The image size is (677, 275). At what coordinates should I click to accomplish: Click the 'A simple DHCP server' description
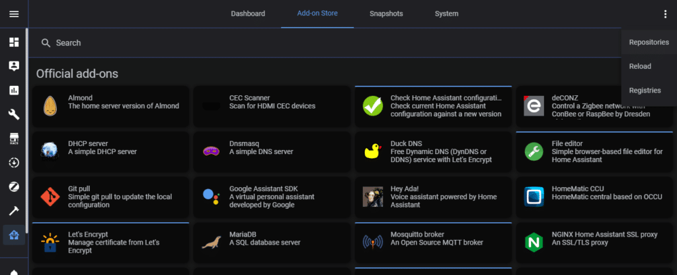coord(102,151)
